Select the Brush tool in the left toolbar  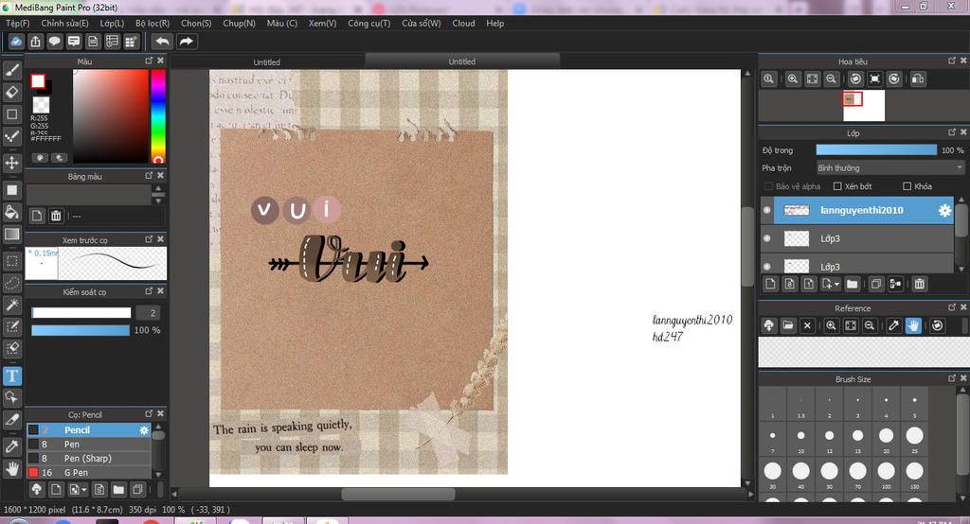point(11,70)
